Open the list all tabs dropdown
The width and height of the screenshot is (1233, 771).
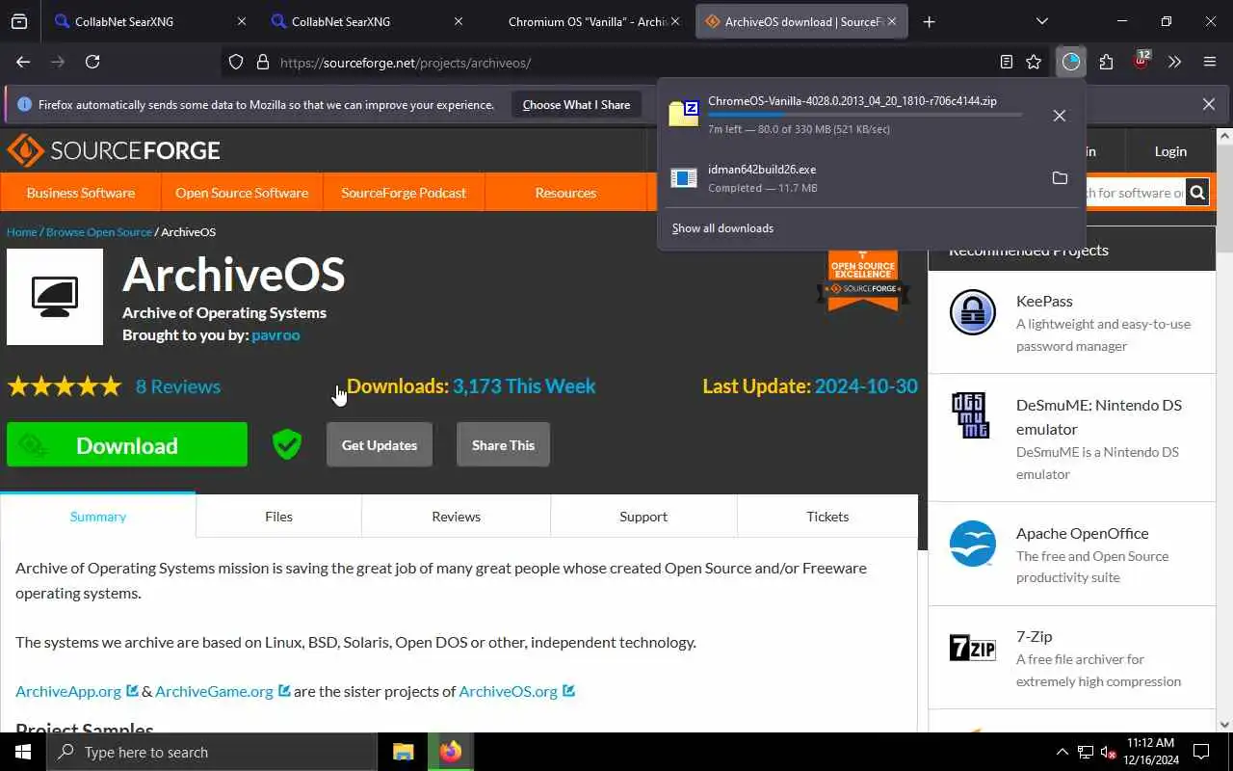click(1042, 21)
